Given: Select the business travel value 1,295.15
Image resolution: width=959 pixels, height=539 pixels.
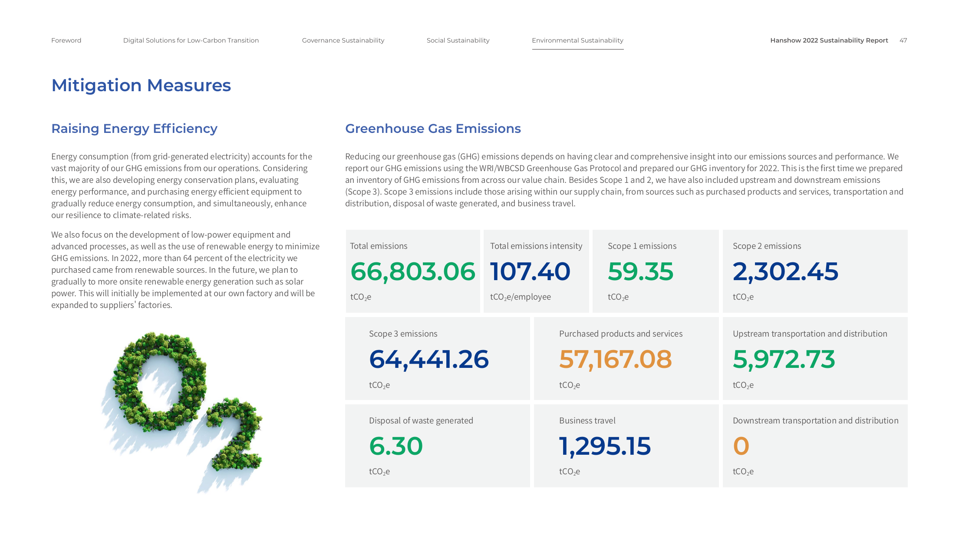Looking at the screenshot, I should tap(605, 446).
